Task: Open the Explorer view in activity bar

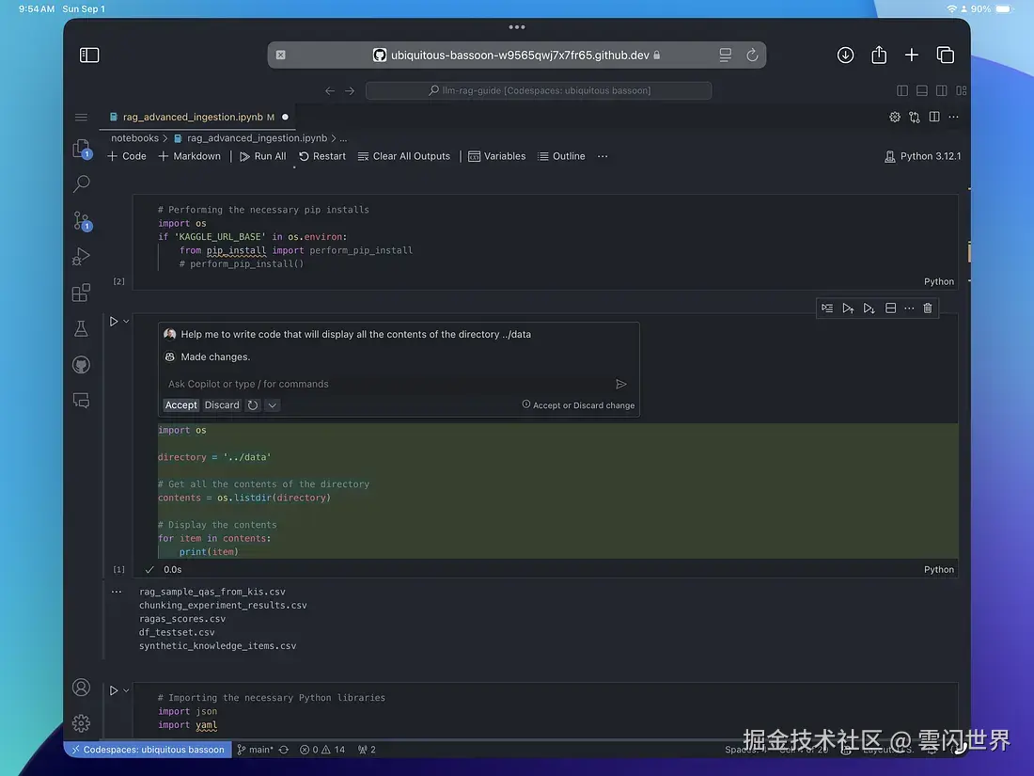Action: point(81,149)
